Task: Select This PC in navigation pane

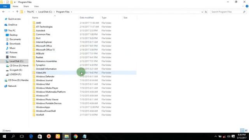Action: coord(12,30)
